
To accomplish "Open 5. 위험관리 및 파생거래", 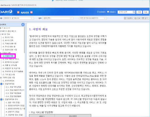I will tap(11, 68).
